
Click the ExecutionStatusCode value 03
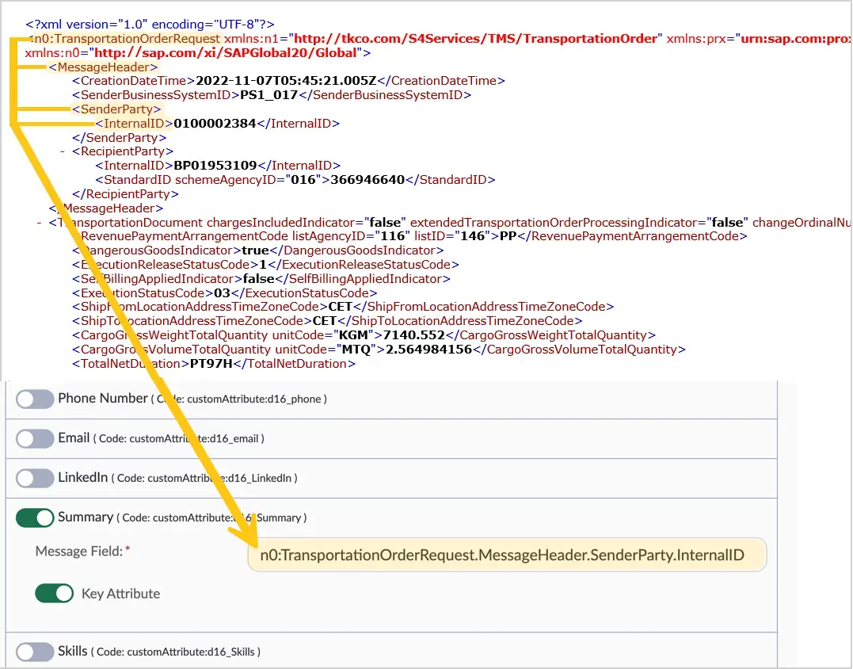click(222, 292)
